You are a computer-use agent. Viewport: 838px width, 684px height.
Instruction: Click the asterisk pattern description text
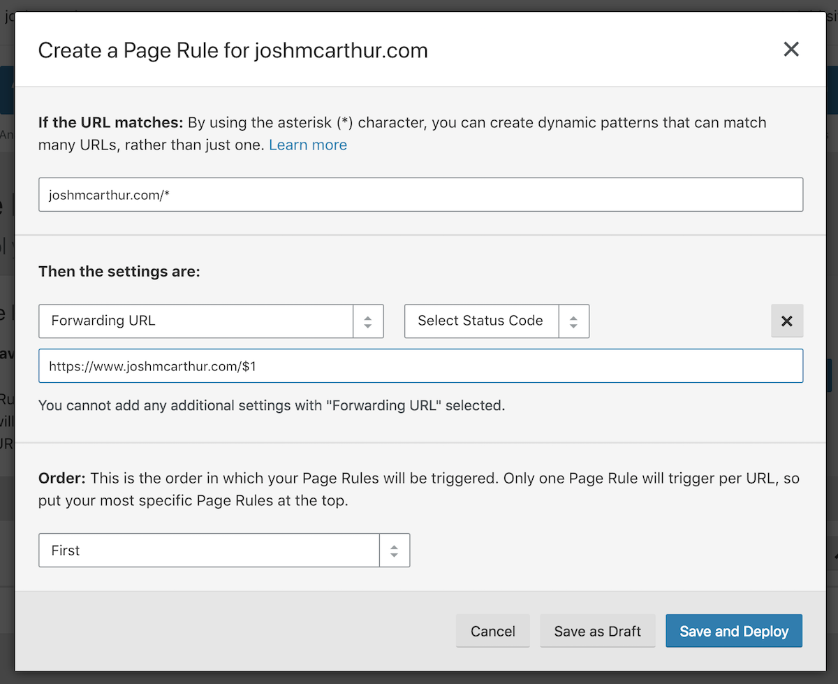coord(475,123)
